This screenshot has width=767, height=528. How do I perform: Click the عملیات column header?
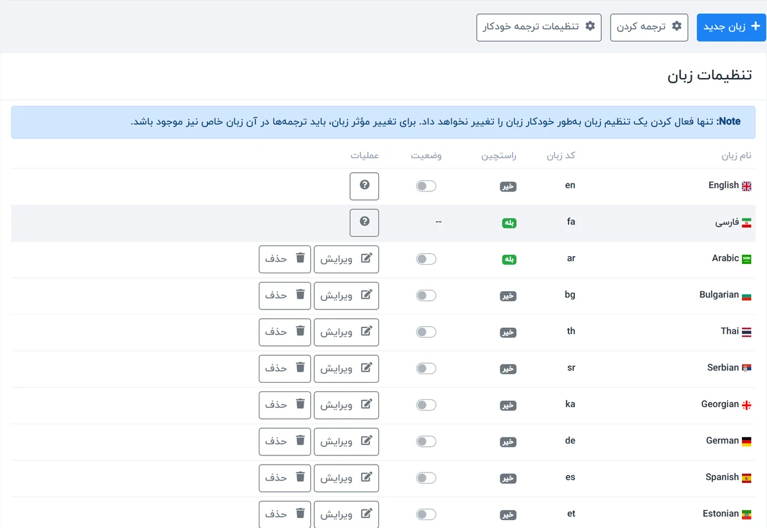coord(364,156)
